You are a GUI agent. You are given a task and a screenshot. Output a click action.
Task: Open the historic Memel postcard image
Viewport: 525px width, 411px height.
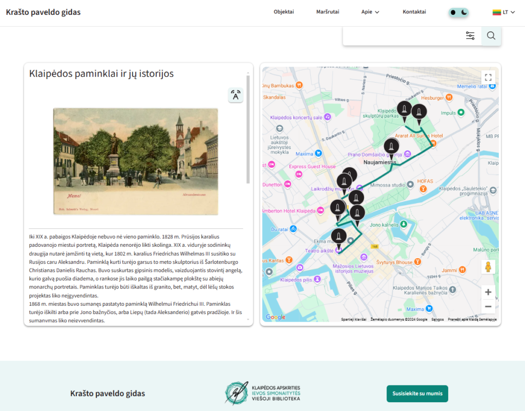tap(135, 161)
